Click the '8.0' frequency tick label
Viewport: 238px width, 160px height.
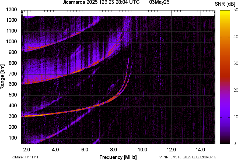pos(114,150)
